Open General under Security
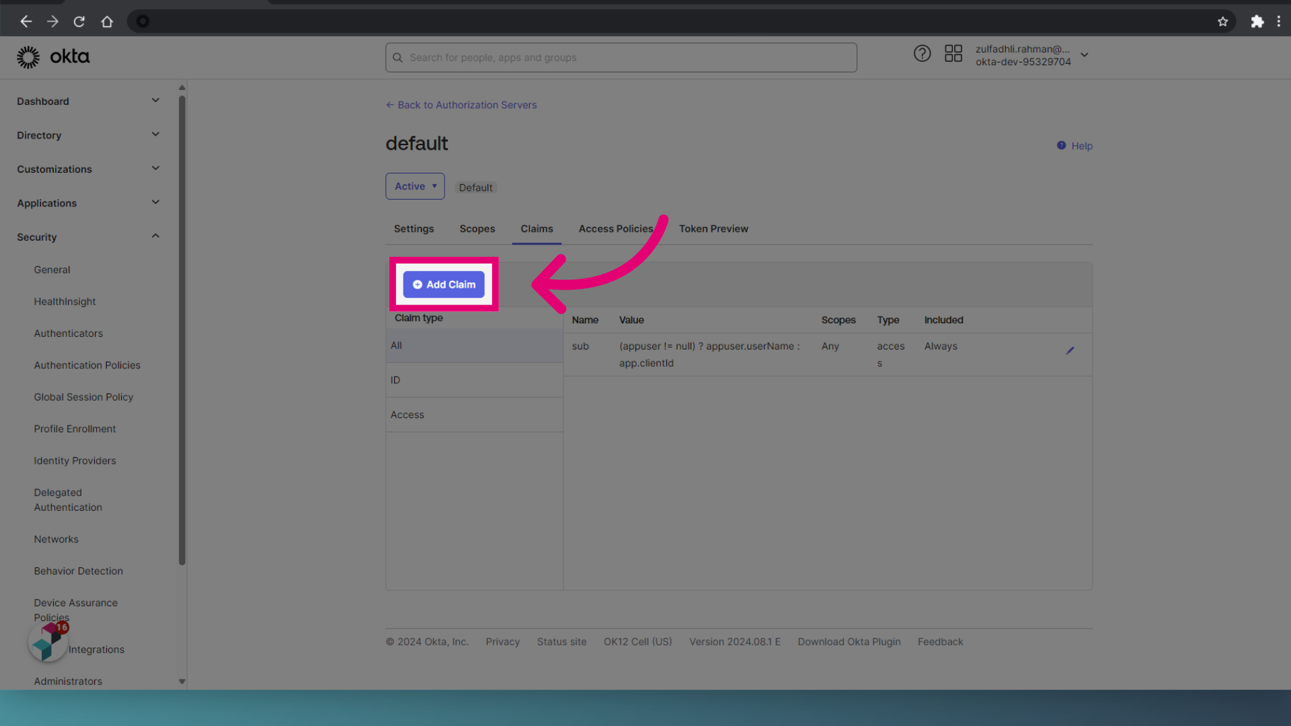This screenshot has width=1291, height=726. click(52, 270)
